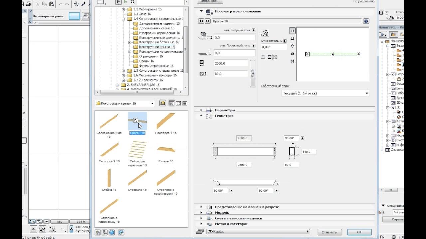Open the Конструкции крыши 16 folder dropdown
Screen dimensions: 426x239
(x=124, y=104)
